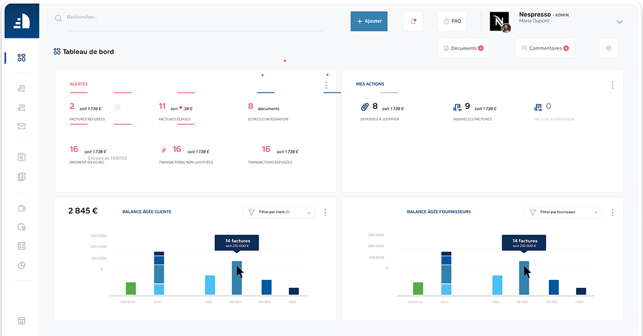
Task: Click the wallet icon in the sidebar
Action: 21,208
